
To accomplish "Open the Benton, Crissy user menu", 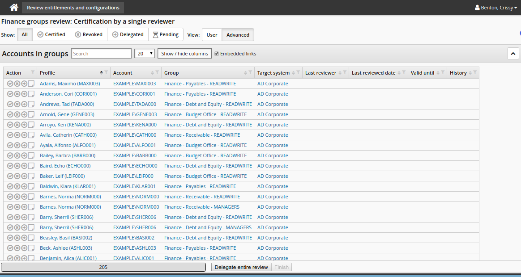I will coord(496,8).
